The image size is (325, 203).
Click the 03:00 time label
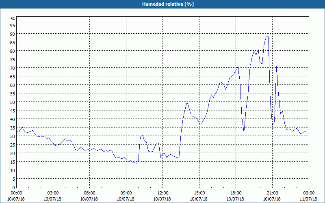click(53, 193)
